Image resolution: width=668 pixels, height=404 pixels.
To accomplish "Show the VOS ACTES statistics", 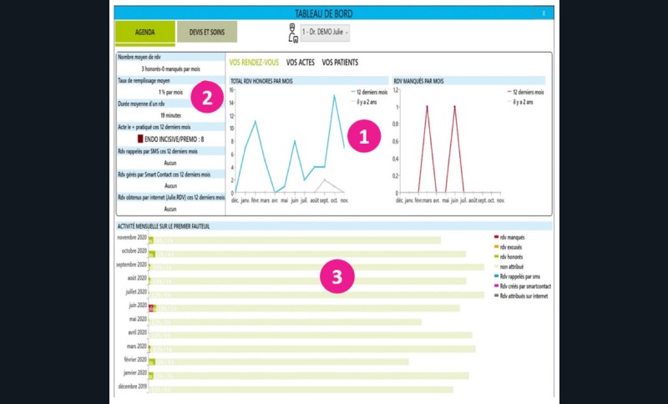I will click(300, 63).
